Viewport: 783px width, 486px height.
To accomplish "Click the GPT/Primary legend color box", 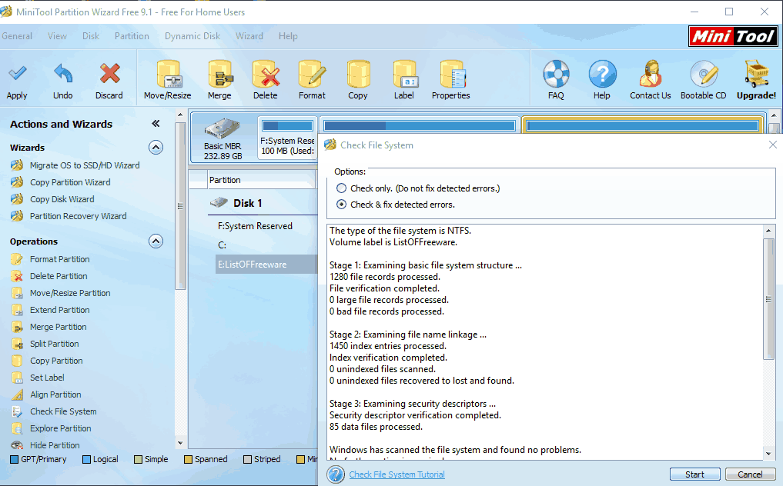I will (x=14, y=460).
